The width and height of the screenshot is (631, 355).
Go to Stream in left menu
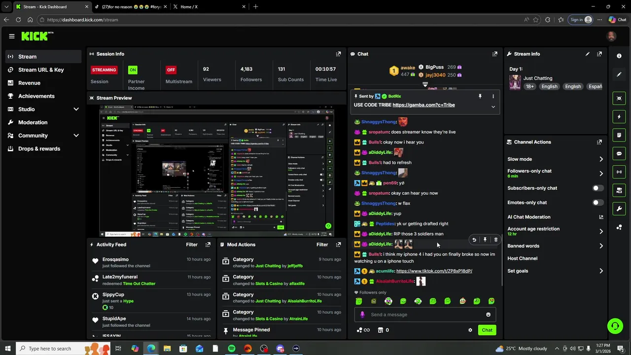[43, 57]
